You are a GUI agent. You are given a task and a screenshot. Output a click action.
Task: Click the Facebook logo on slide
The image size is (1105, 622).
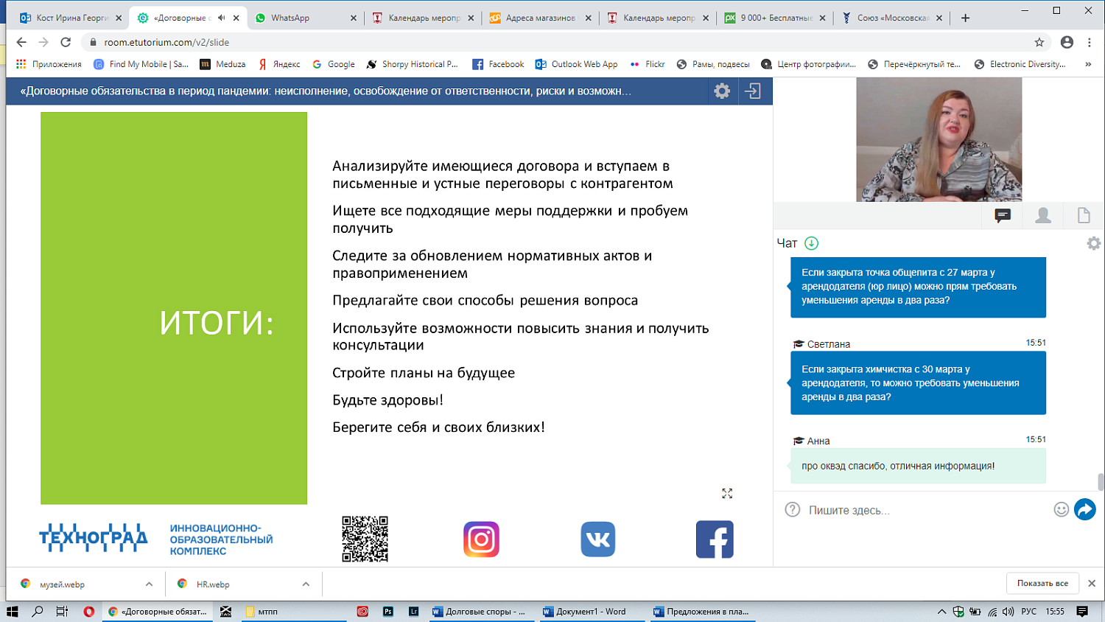point(715,539)
